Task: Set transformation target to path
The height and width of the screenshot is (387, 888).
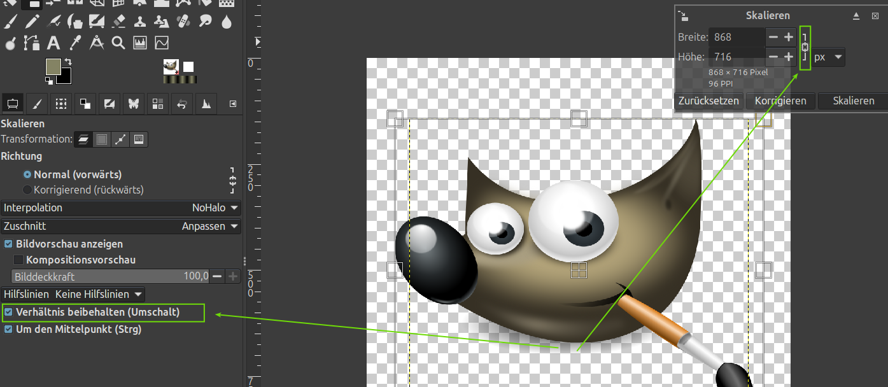Action: click(120, 139)
